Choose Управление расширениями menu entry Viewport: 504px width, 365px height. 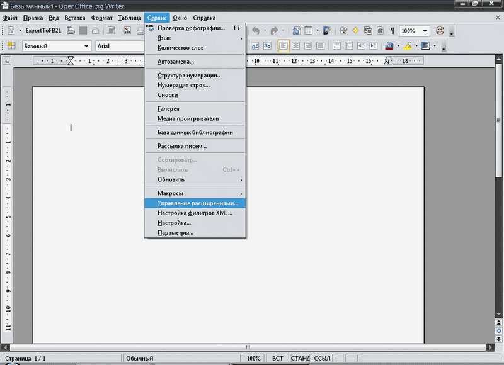point(195,203)
